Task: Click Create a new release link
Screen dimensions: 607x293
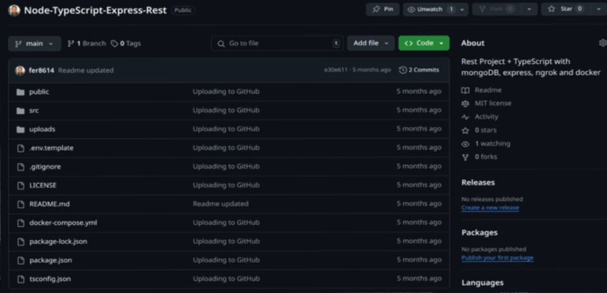Action: tap(490, 208)
